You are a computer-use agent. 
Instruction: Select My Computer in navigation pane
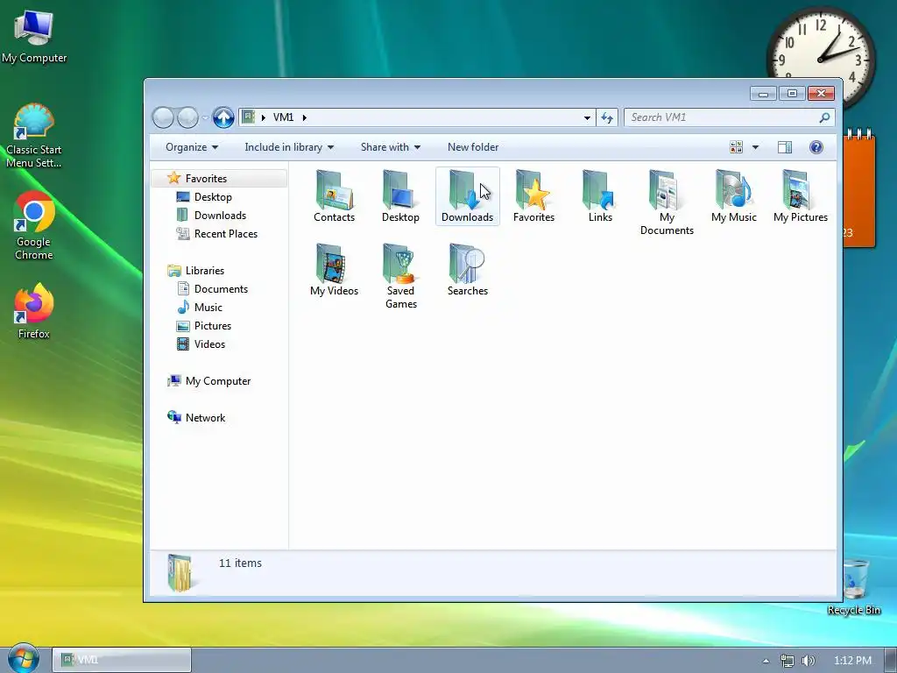tap(217, 381)
